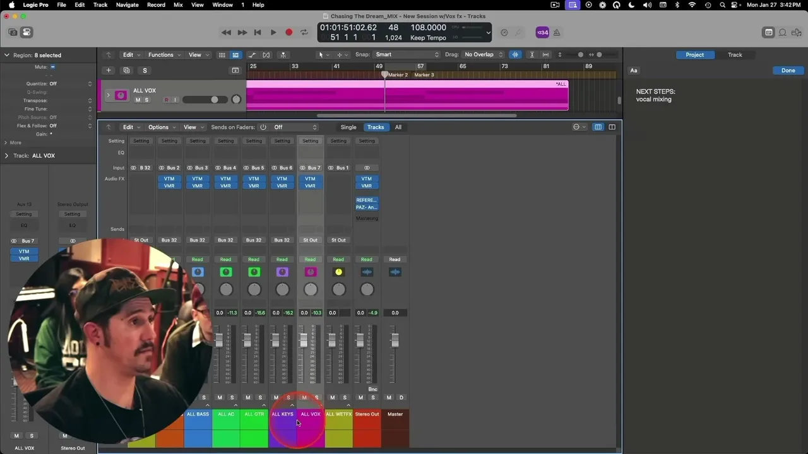Solo the ALL VOX track in header
Viewport: 808px width, 454px height.
tap(146, 100)
